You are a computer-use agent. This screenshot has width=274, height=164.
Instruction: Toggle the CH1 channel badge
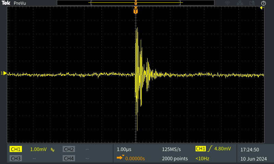pos(16,149)
